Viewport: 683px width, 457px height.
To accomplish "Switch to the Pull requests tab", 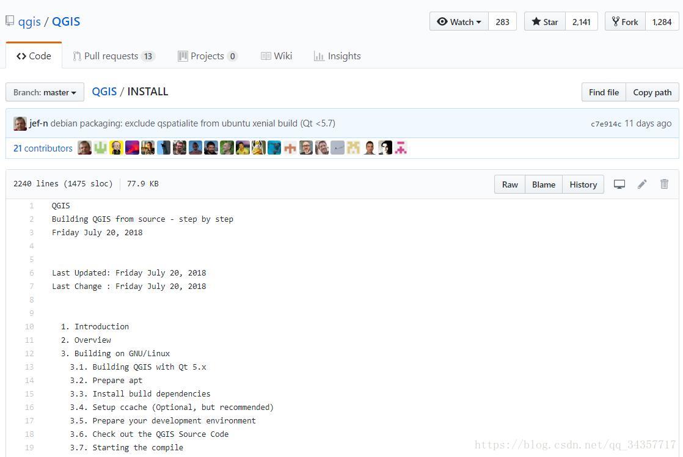I will click(x=114, y=56).
